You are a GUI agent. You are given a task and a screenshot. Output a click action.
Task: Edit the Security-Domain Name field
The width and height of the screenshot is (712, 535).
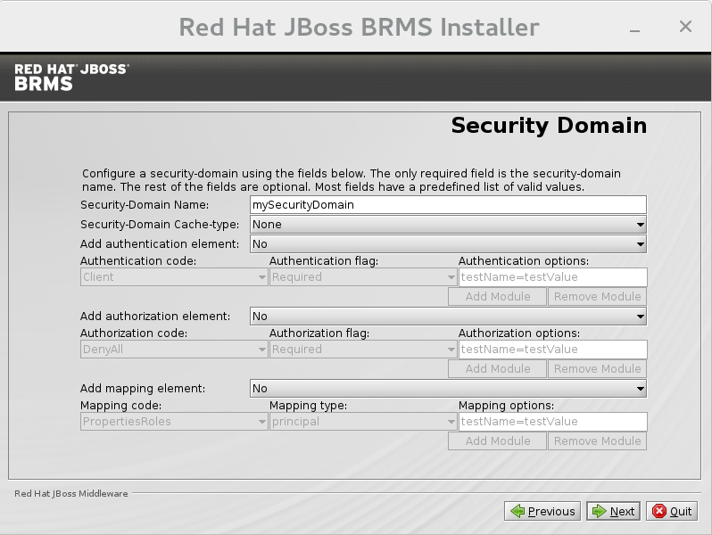[448, 205]
